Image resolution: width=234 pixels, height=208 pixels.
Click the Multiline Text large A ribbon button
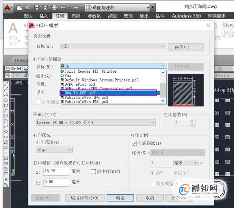pyautogui.click(x=13, y=28)
